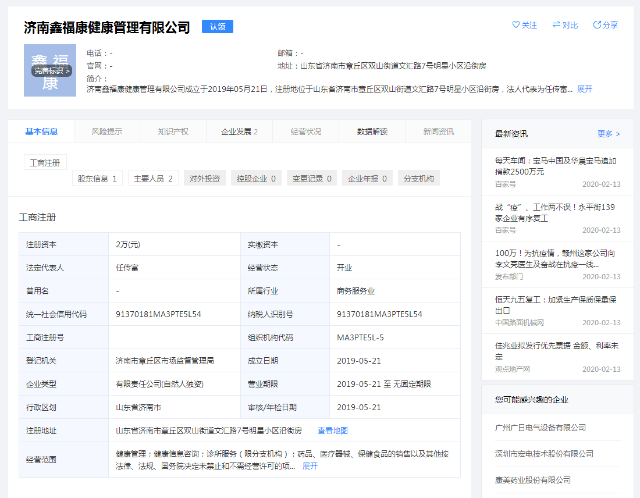The width and height of the screenshot is (640, 498).
Task: Click the 工商注册 table section heading
Action: [37, 217]
